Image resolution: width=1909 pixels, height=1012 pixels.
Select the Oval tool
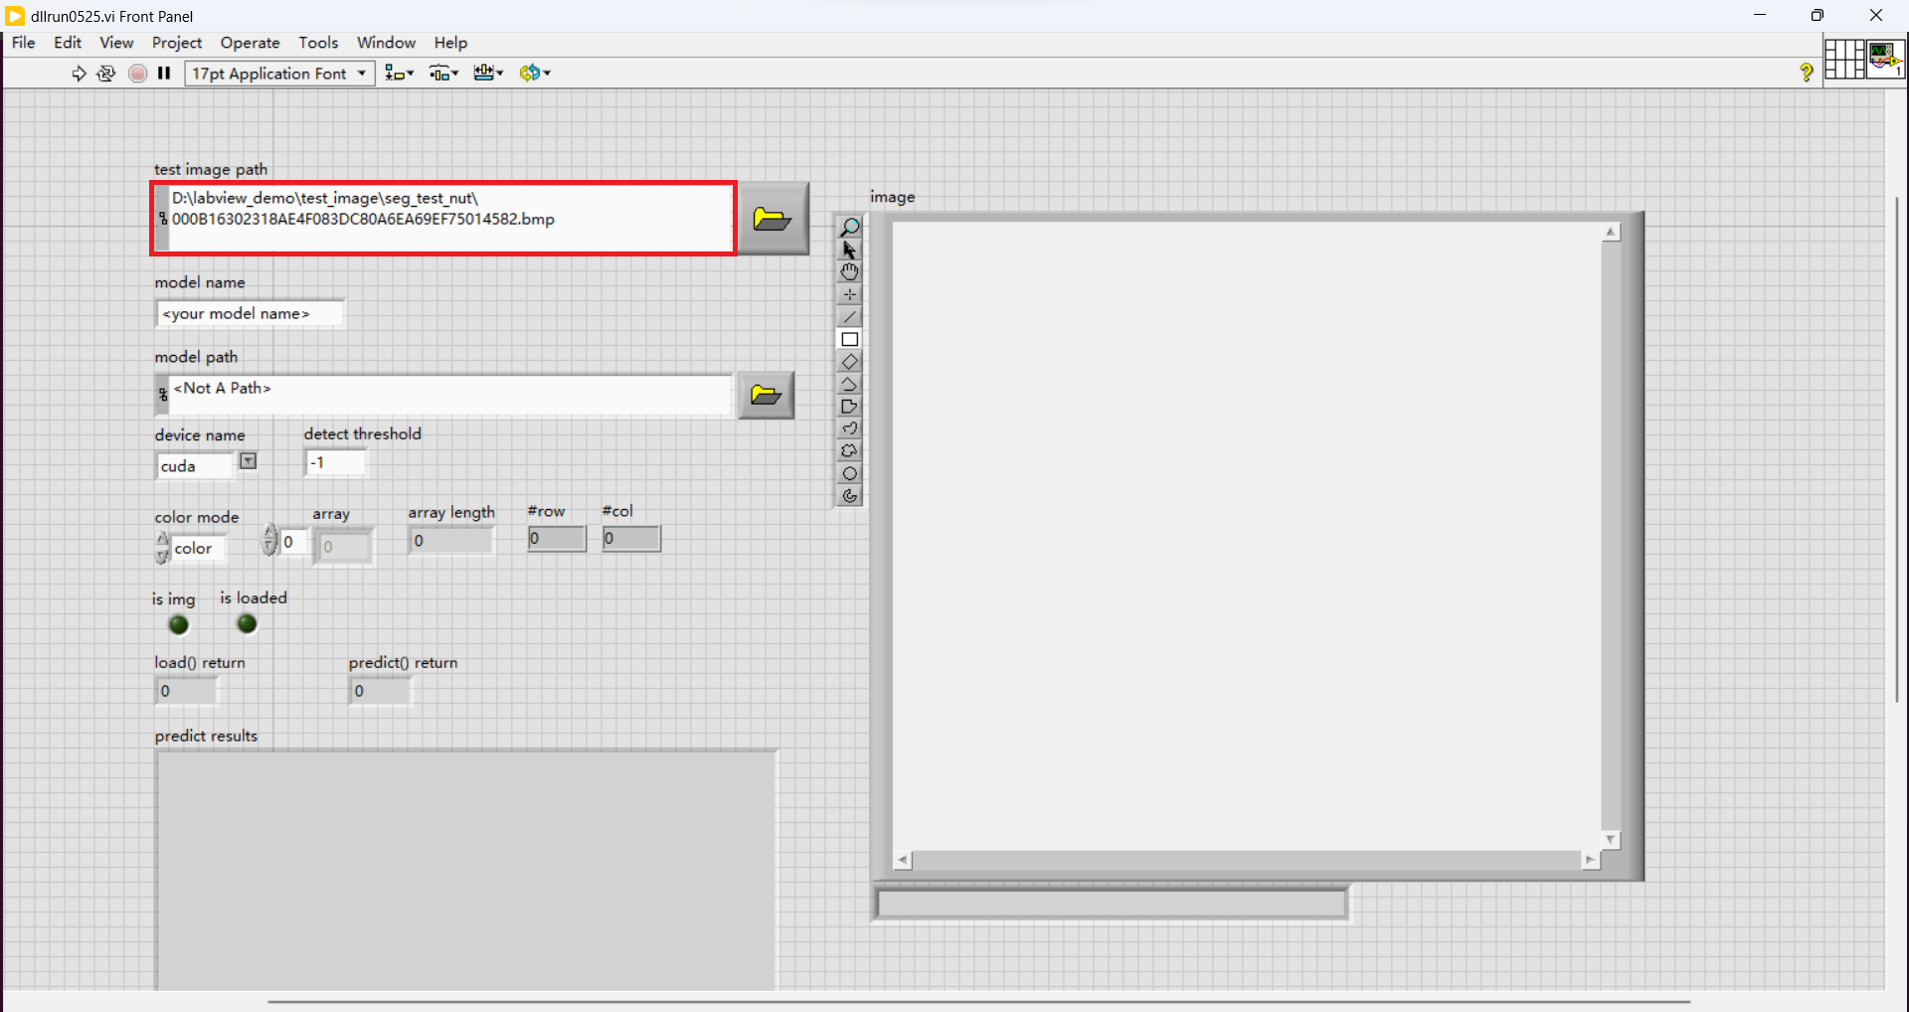pyautogui.click(x=849, y=473)
